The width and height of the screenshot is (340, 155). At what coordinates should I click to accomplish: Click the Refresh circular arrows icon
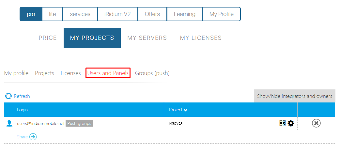[x=8, y=96]
